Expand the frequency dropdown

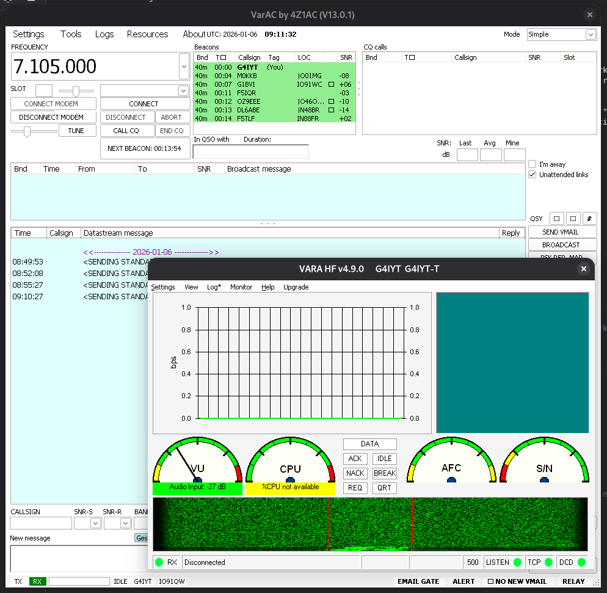184,66
